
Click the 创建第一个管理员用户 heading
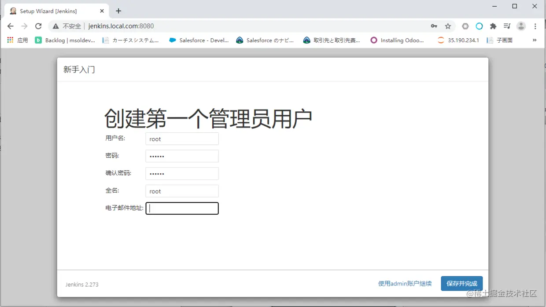click(x=208, y=119)
